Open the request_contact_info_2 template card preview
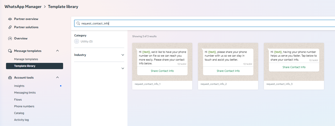335x126 pixels. tap(228, 62)
